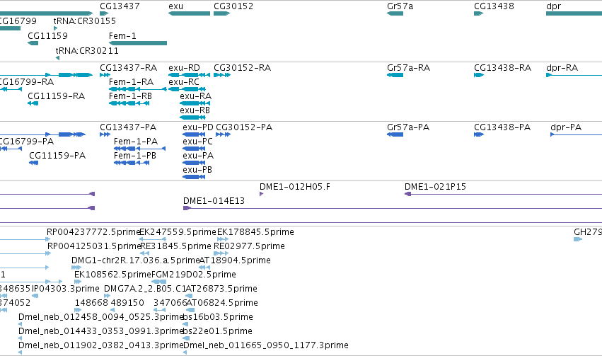Click the teal Fem-1 gene bar
This screenshot has height=356, width=602.
pyautogui.click(x=138, y=43)
